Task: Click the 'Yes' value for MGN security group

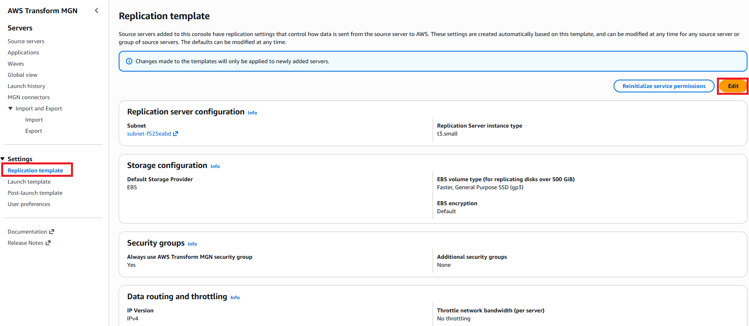Action: (x=132, y=265)
